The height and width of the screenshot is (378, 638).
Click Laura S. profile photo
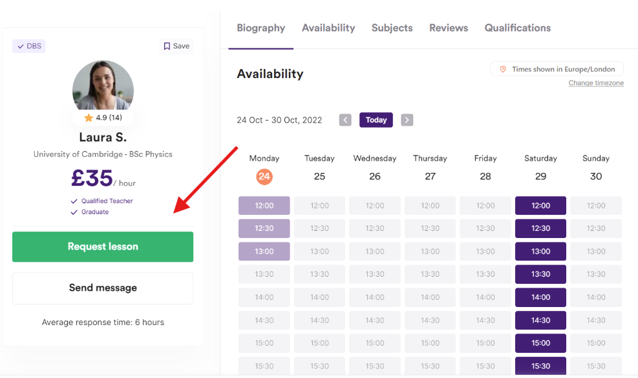(x=103, y=86)
